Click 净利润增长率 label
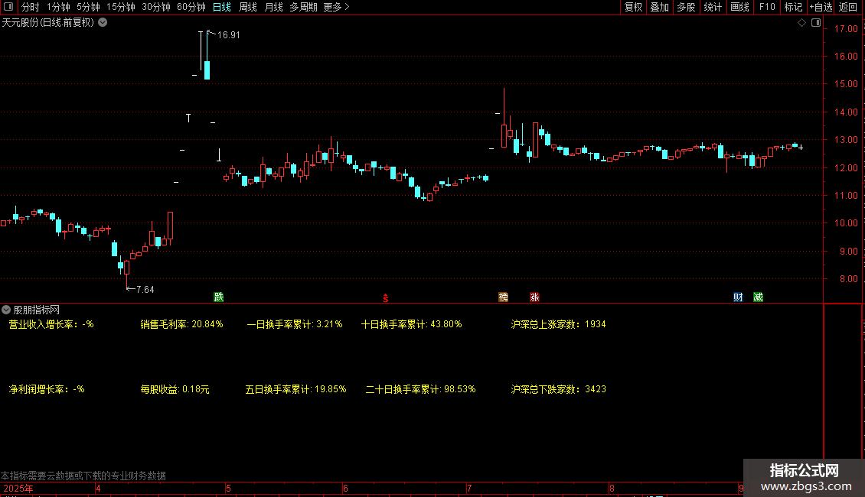 click(37, 389)
